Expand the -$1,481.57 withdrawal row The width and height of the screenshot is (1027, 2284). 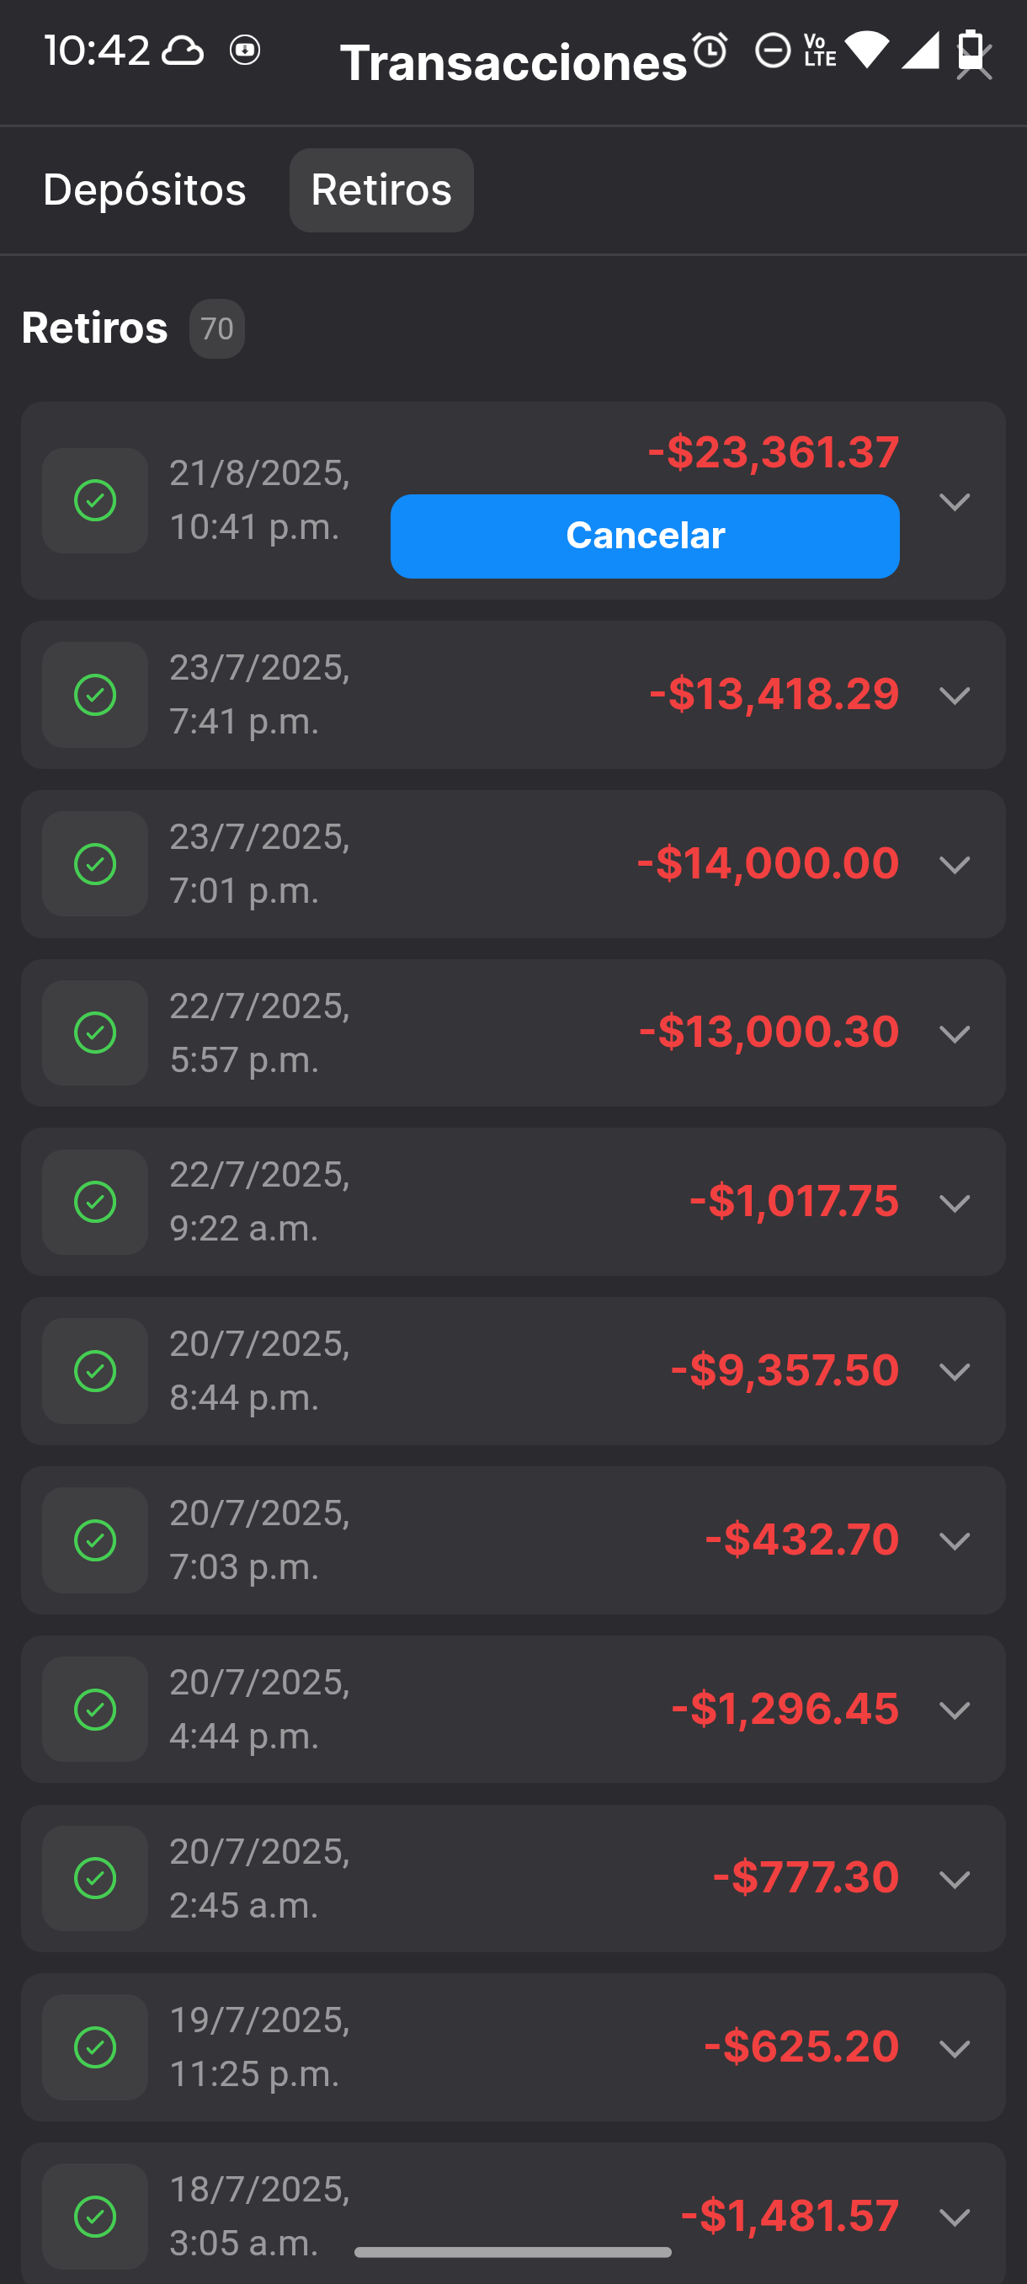[x=955, y=2217]
